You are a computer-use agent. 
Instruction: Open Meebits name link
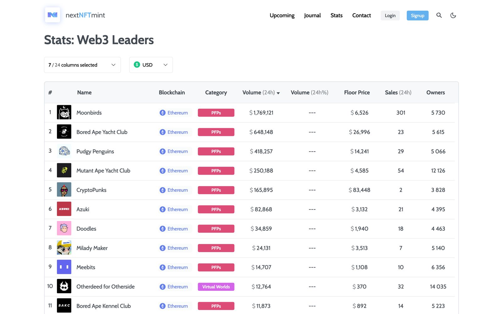point(86,267)
